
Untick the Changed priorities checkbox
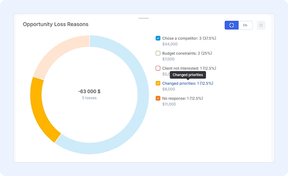click(x=158, y=83)
